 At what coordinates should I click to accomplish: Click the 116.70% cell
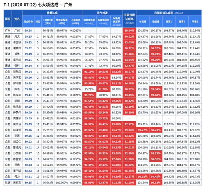[182, 77]
